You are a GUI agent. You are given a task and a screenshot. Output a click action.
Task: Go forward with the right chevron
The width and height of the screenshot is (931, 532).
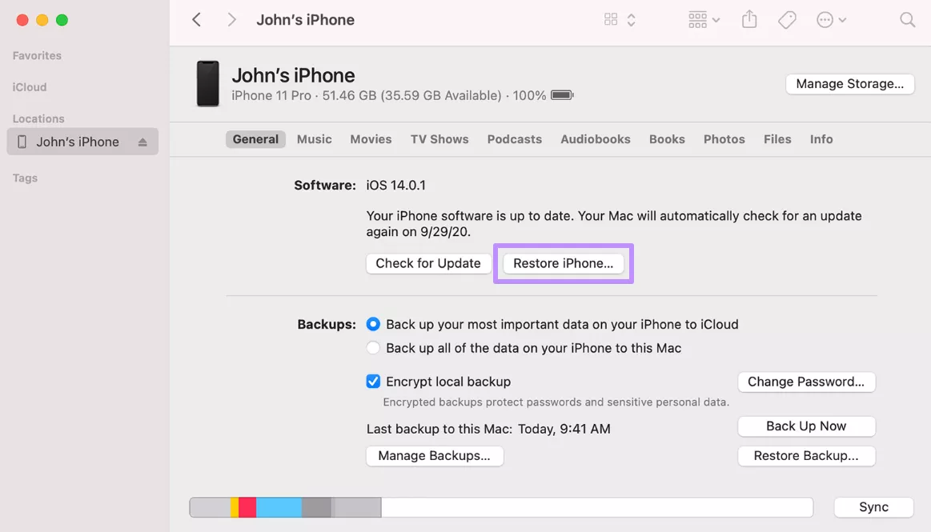(x=231, y=19)
